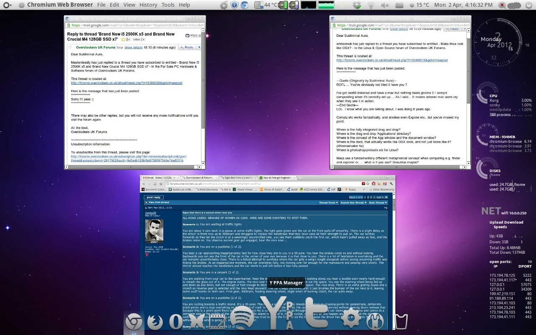The image size is (536, 335).
Task: Open the Thread Tools dropdown
Action: (328, 203)
